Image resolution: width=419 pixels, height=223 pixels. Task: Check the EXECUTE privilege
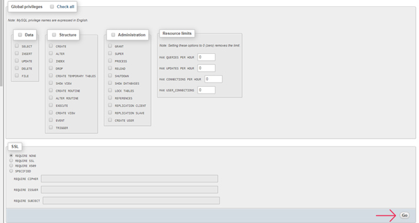coord(51,105)
